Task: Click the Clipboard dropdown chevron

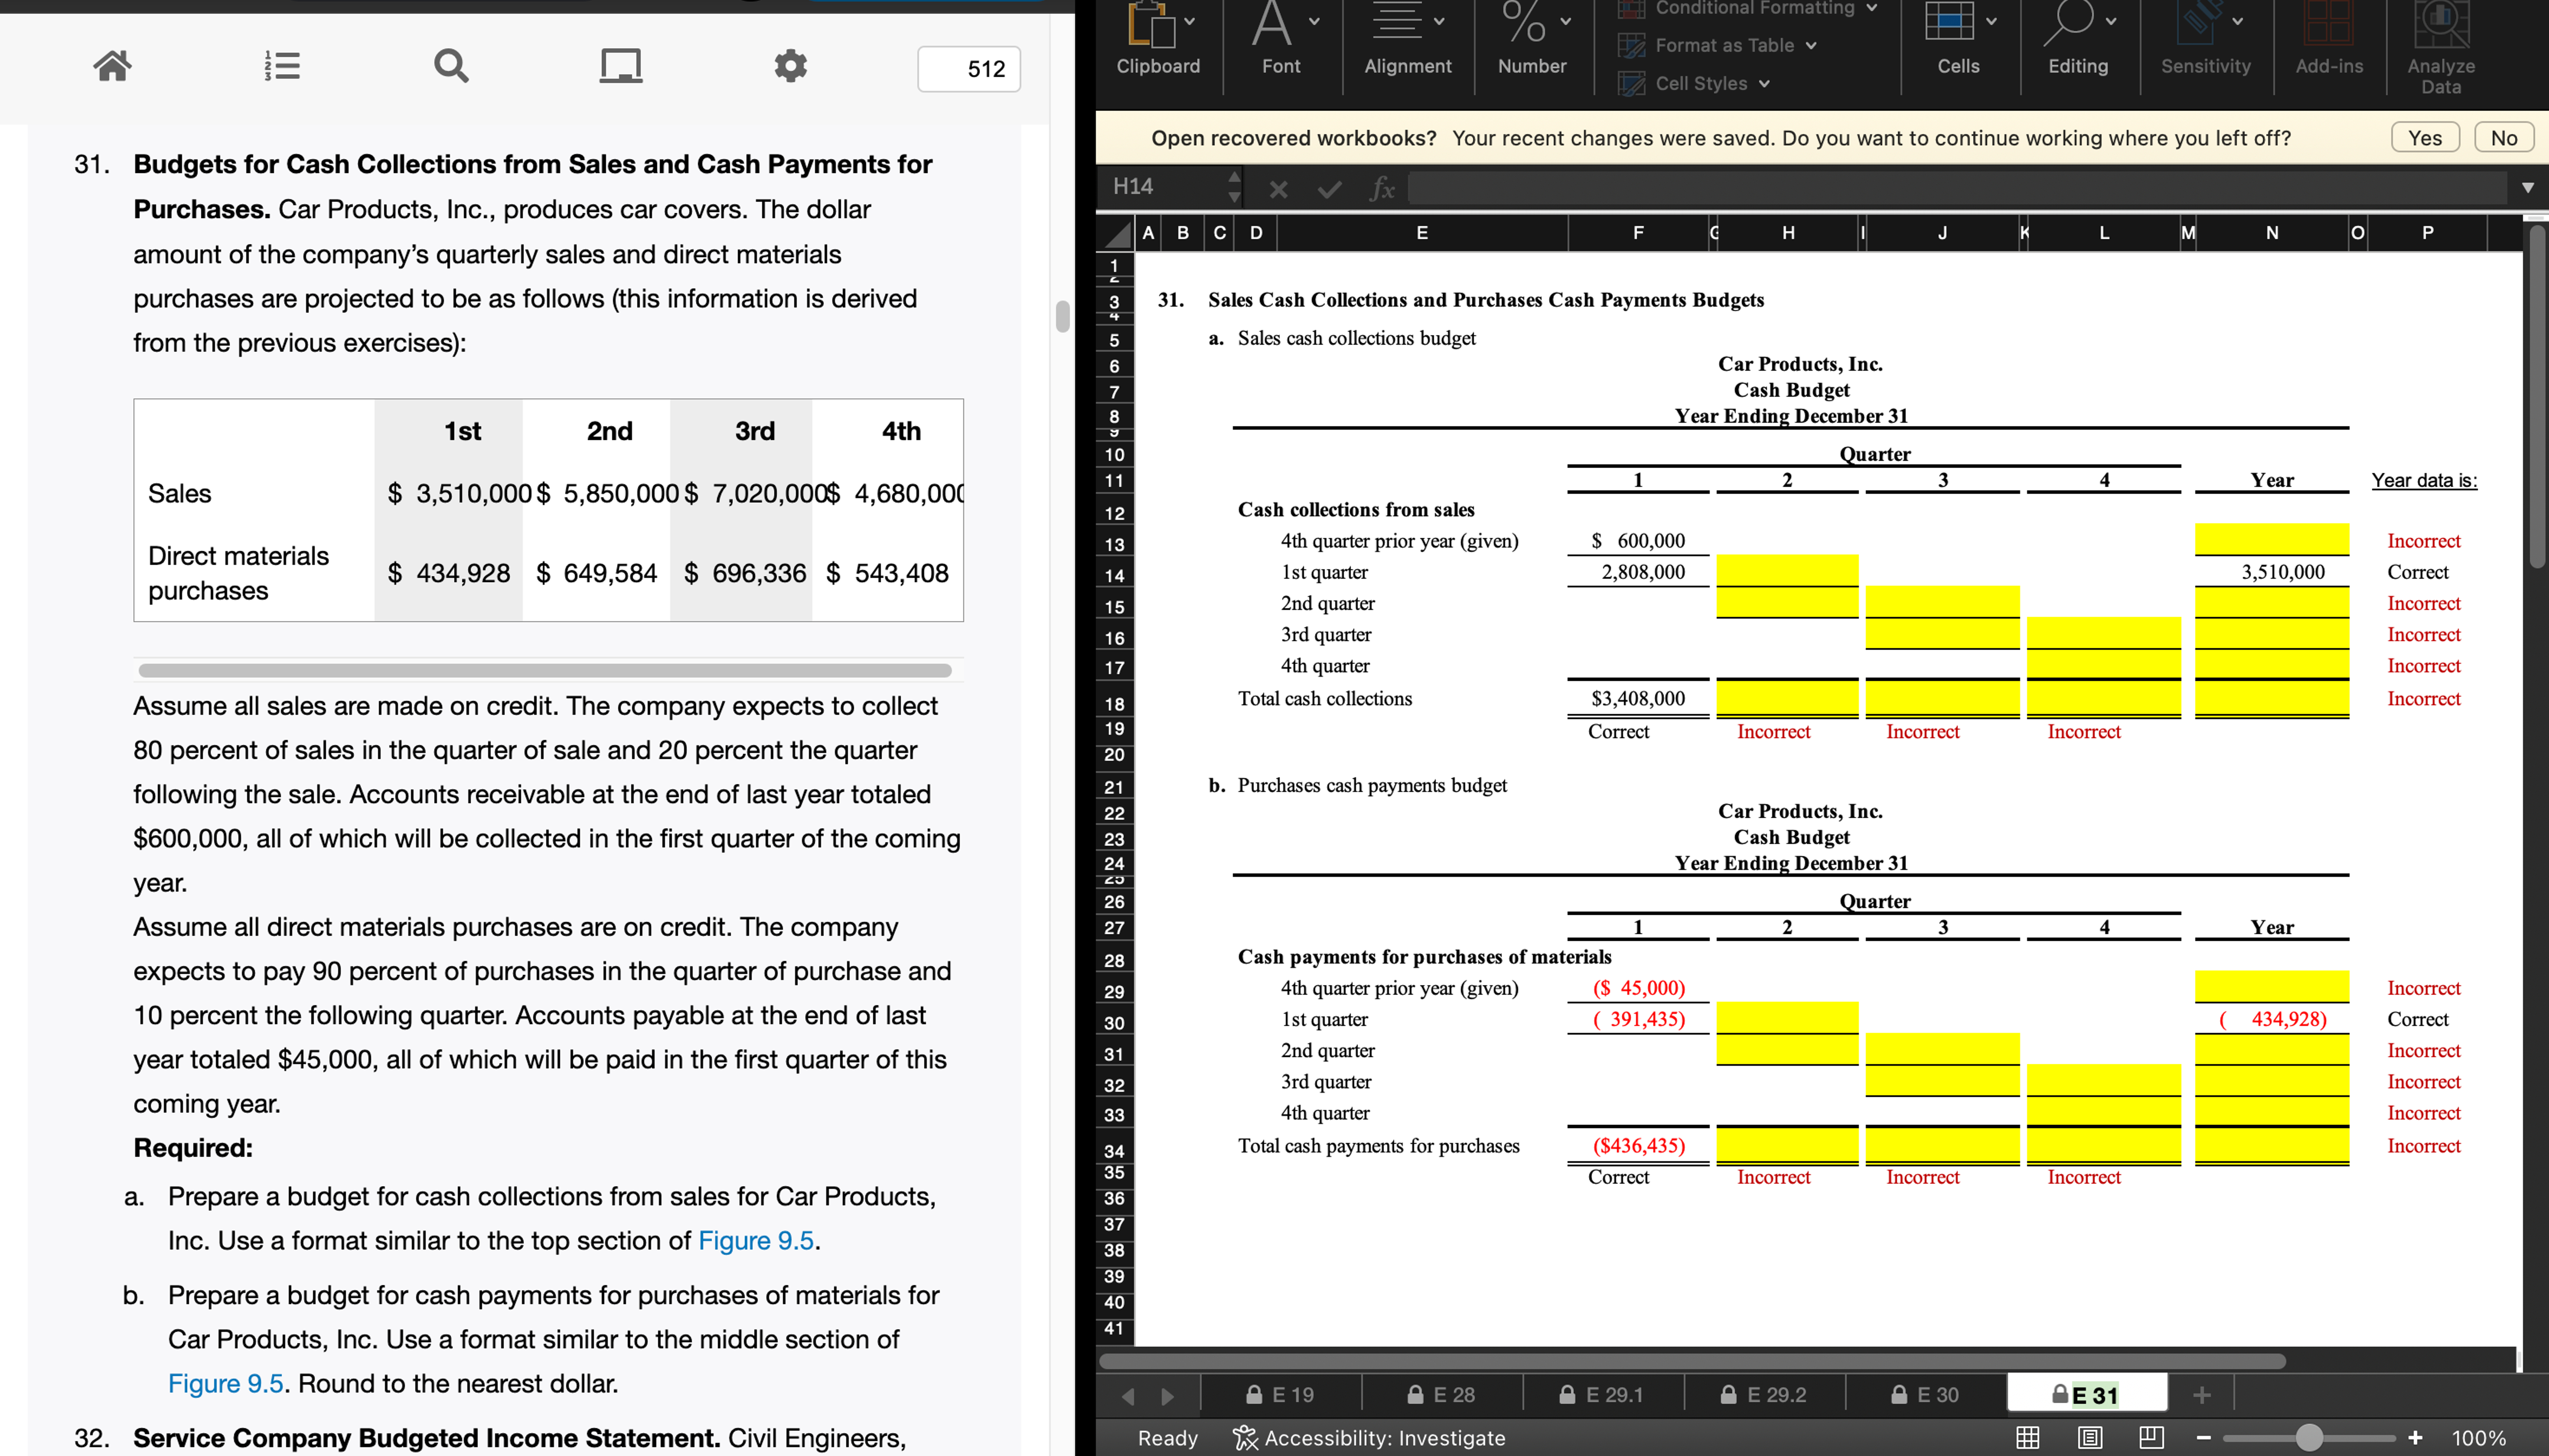Action: 1190,21
